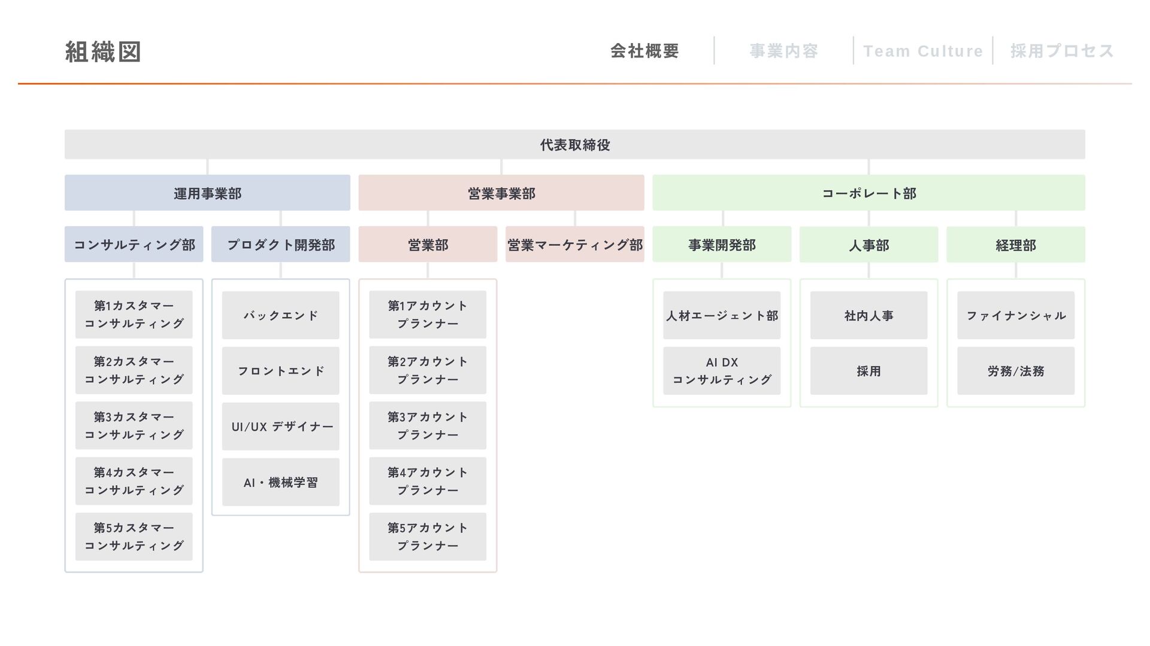Click the 代表取締役 box
Viewport: 1150px width, 646px height.
coord(574,145)
